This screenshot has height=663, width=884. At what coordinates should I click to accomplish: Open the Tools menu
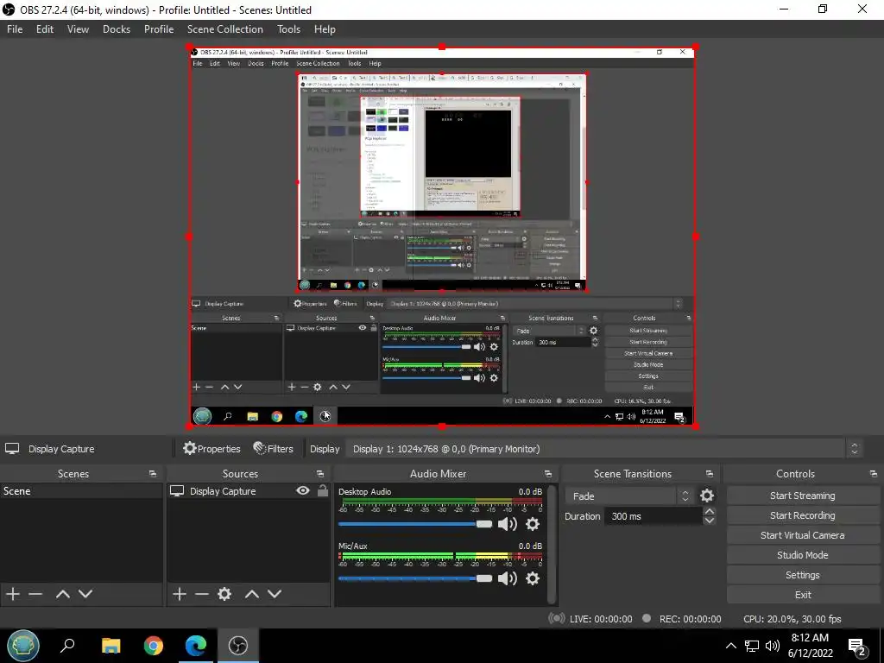click(x=288, y=28)
